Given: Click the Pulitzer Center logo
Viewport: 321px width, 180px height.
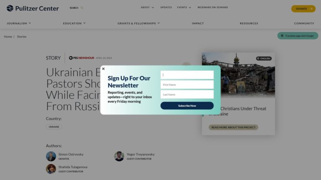Looking at the screenshot, I should 33,8.
